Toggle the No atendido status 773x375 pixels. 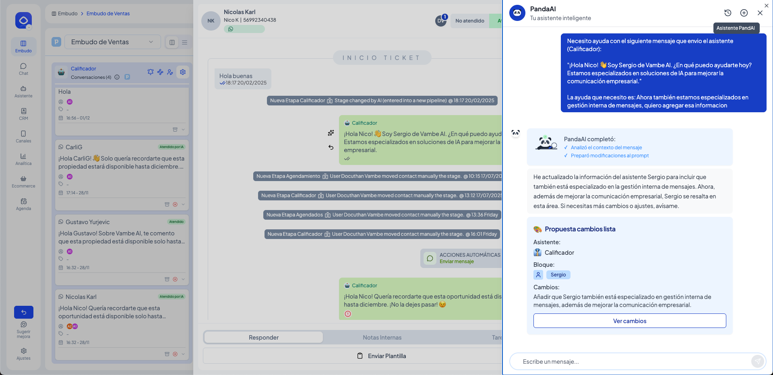(x=469, y=21)
